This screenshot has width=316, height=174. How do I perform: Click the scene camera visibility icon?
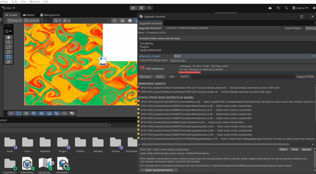(72, 114)
